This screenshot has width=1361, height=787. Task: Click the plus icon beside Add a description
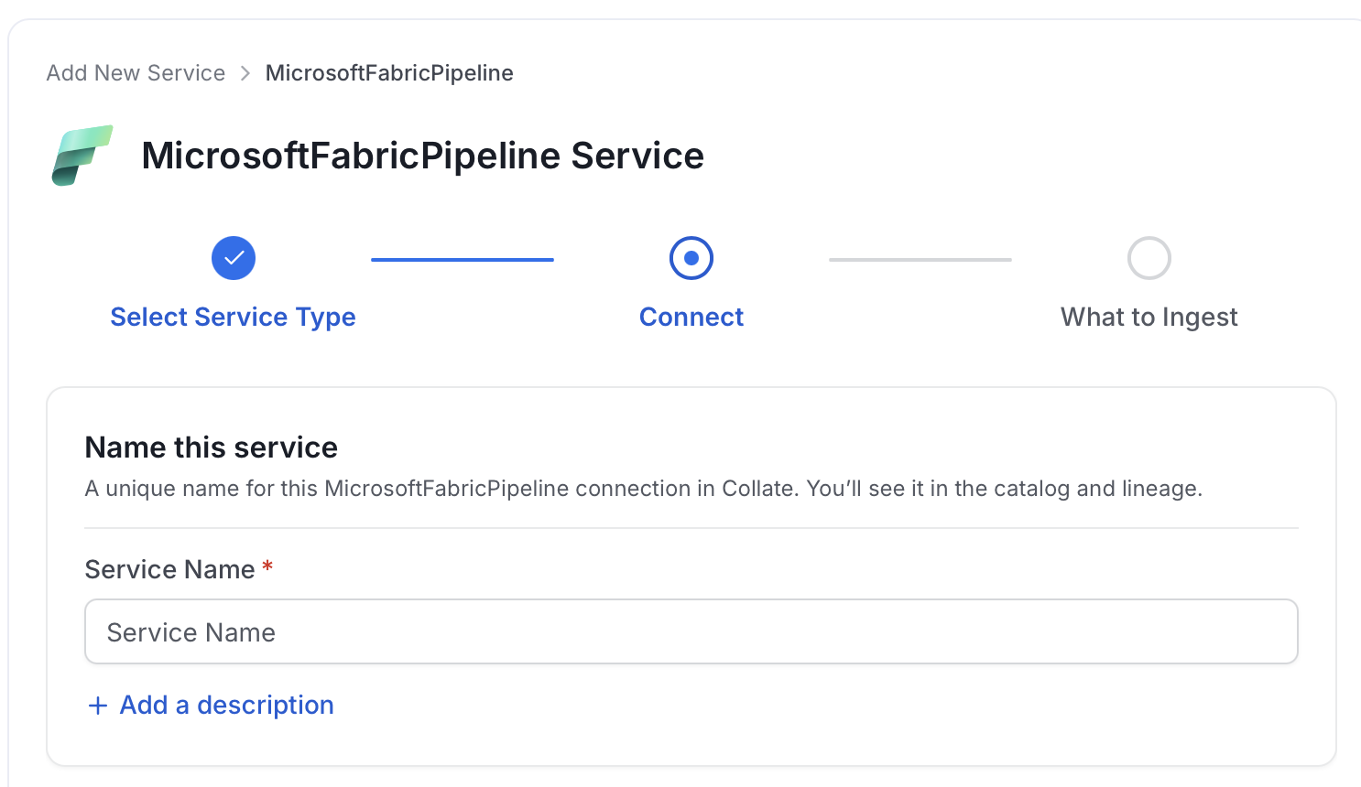click(98, 706)
